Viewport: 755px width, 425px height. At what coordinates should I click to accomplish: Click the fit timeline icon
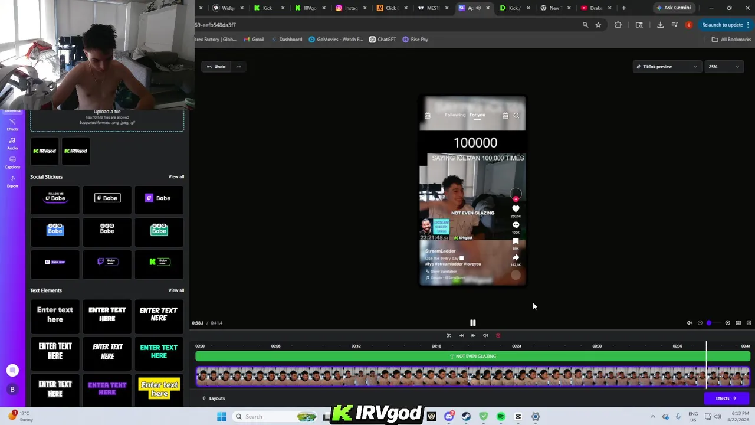coord(738,323)
